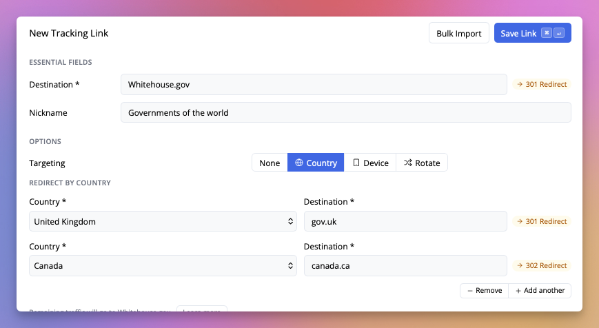Viewport: 599px width, 328px height.
Task: Open the United Kingdom country dropdown
Action: tap(163, 222)
